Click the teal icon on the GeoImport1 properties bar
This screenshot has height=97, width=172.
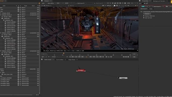[x=143, y=6]
